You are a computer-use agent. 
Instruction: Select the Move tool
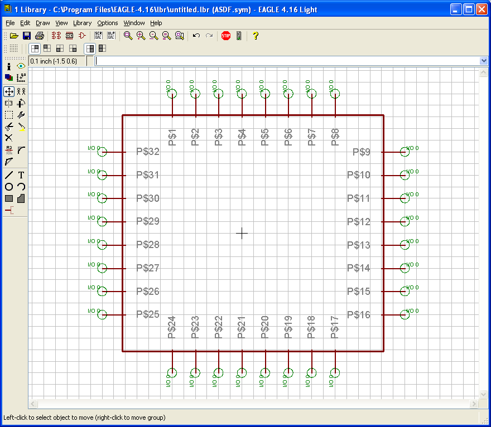pyautogui.click(x=9, y=91)
